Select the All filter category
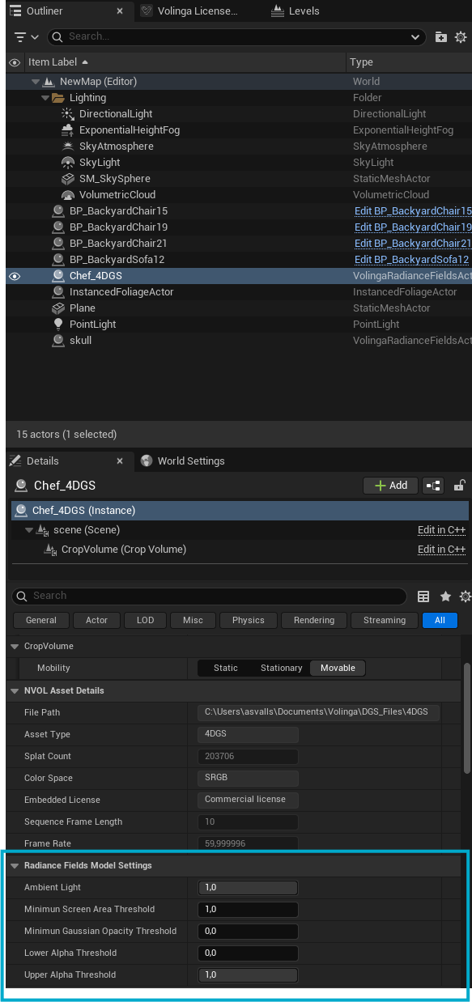 pos(440,621)
